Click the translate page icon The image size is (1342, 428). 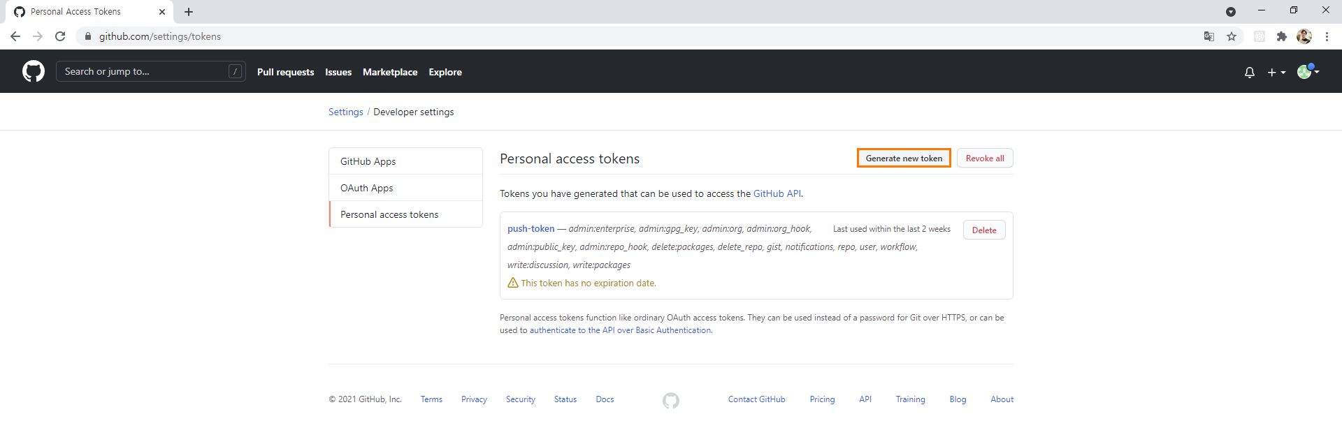1208,36
